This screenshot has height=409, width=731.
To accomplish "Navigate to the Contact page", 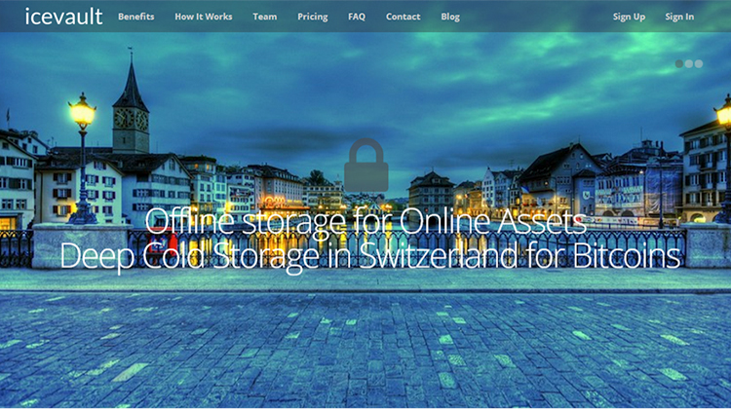I will click(x=403, y=17).
